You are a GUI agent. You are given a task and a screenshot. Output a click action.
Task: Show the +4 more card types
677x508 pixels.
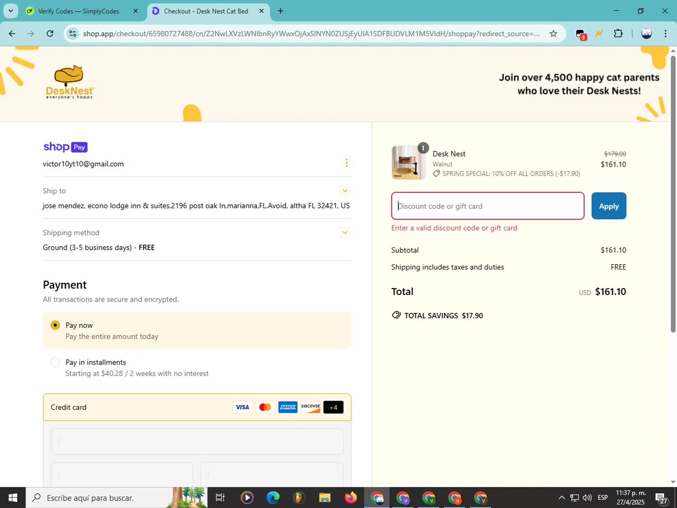[x=334, y=407]
